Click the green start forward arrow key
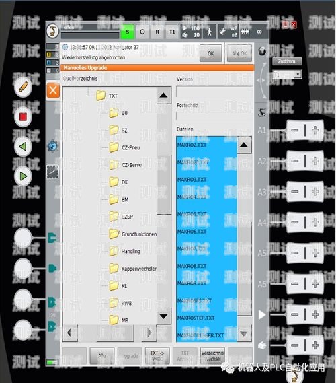This screenshot has height=383, width=336. tap(23, 176)
